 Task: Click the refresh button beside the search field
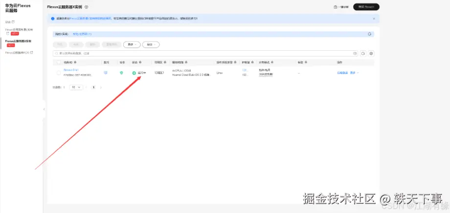tap(363, 54)
